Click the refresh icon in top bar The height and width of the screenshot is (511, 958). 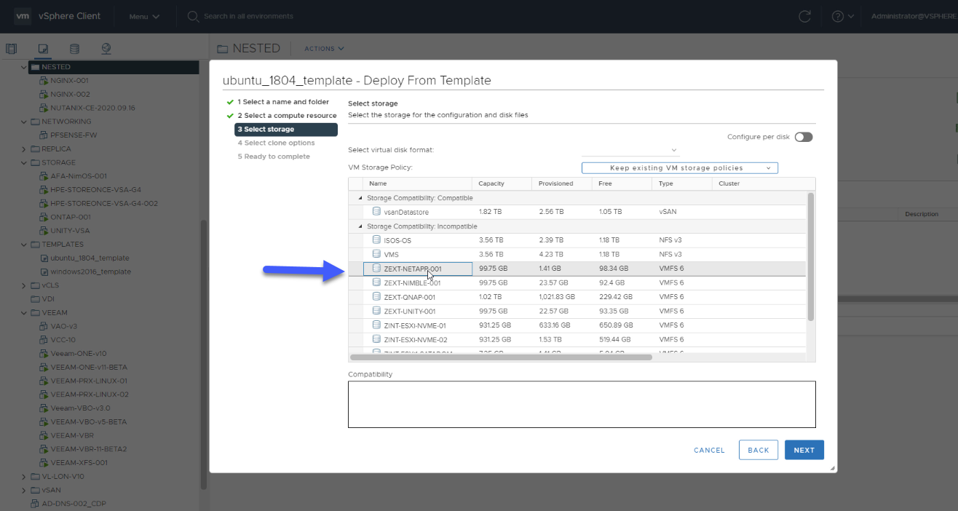[804, 16]
